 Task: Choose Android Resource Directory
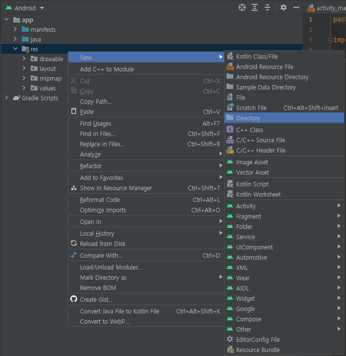284,77
